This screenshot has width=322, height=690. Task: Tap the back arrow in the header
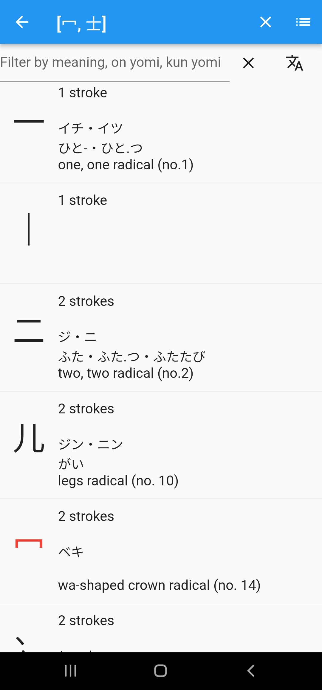click(x=22, y=22)
